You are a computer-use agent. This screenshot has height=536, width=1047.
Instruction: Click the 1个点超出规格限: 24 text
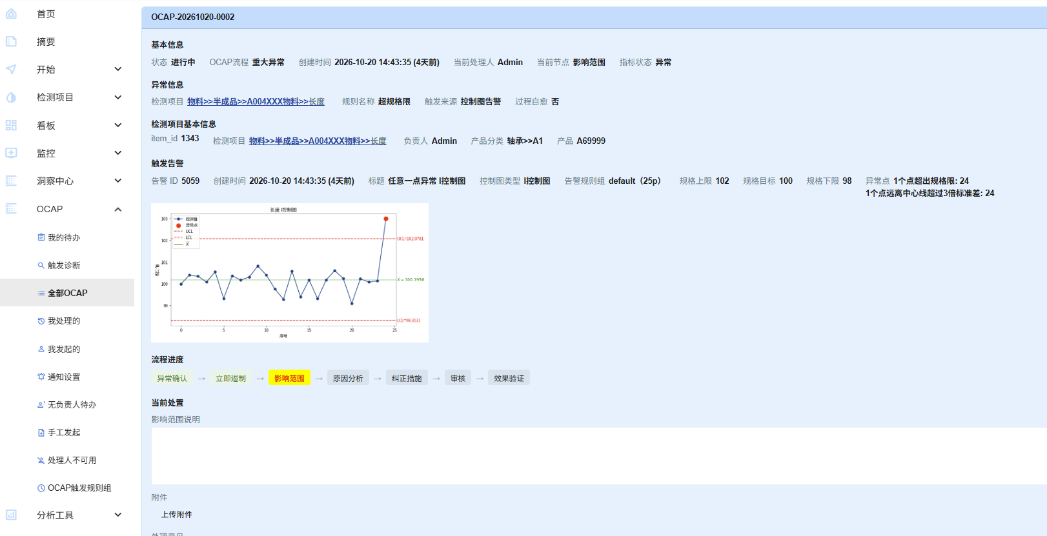coord(931,181)
